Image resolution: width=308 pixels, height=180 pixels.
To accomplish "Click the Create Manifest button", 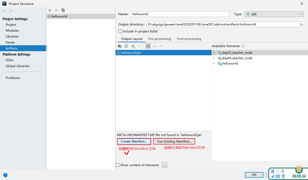I will 134,141.
